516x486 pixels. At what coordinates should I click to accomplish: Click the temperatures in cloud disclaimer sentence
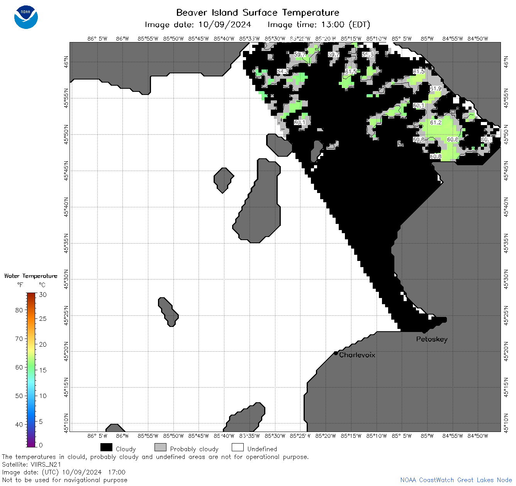155,457
